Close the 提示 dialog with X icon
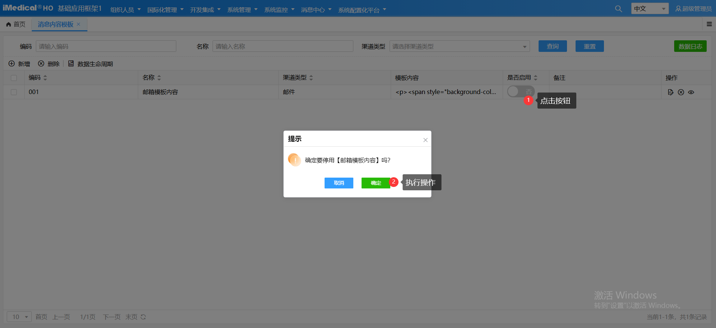Screen dimensions: 716x328 pyautogui.click(x=425, y=140)
